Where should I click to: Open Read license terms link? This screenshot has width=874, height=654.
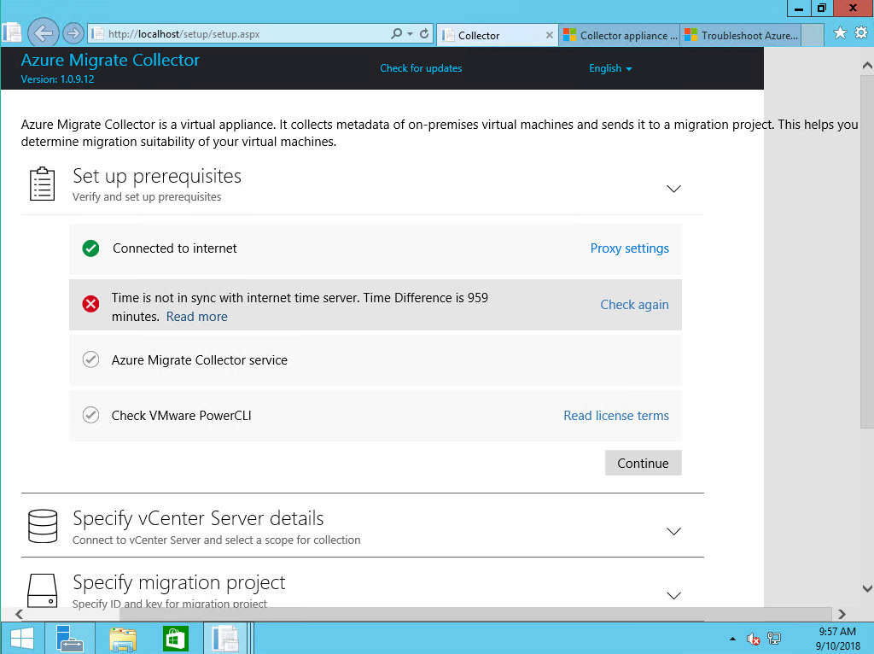616,416
